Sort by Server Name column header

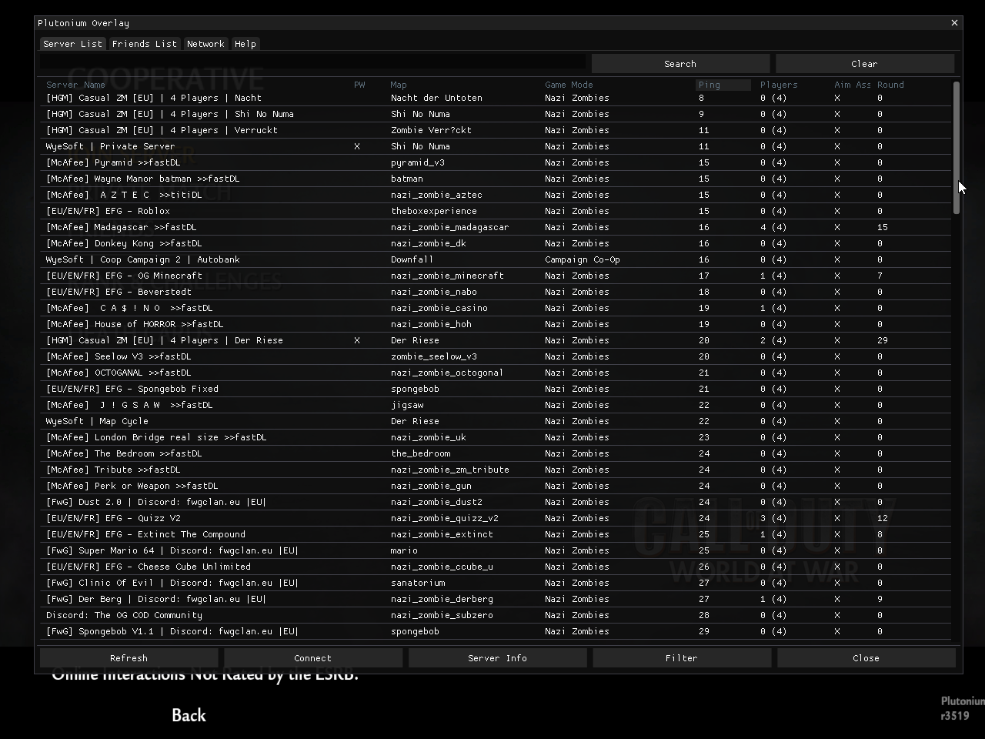tap(75, 85)
